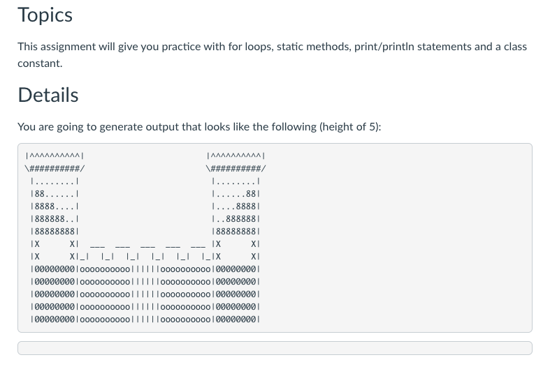The height and width of the screenshot is (369, 557).
Task: Click the Details heading
Action: [48, 95]
